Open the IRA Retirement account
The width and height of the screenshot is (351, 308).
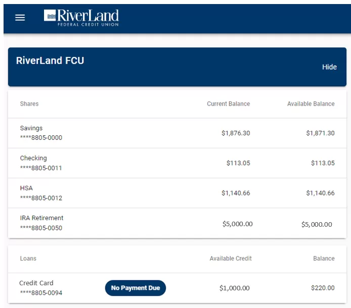(x=41, y=223)
